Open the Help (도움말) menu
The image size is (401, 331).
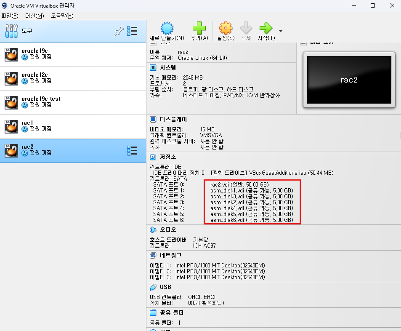62,16
